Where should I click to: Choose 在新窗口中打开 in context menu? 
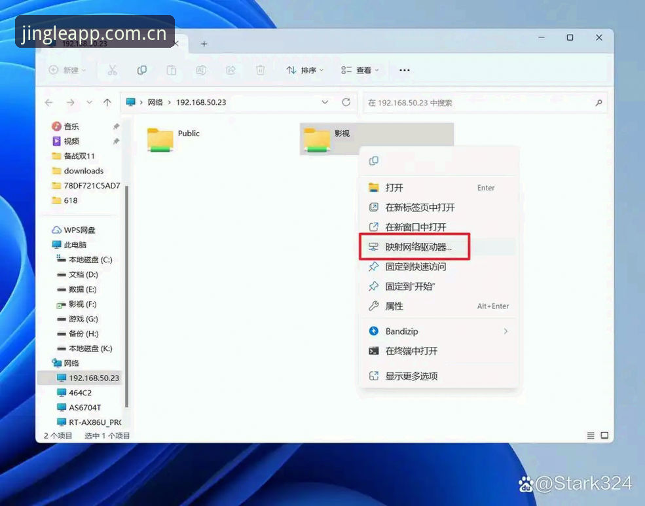(x=439, y=227)
